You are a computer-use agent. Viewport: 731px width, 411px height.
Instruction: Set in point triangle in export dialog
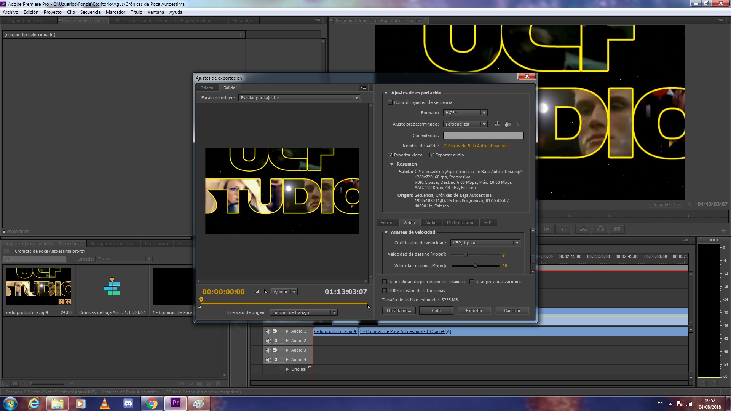click(257, 292)
